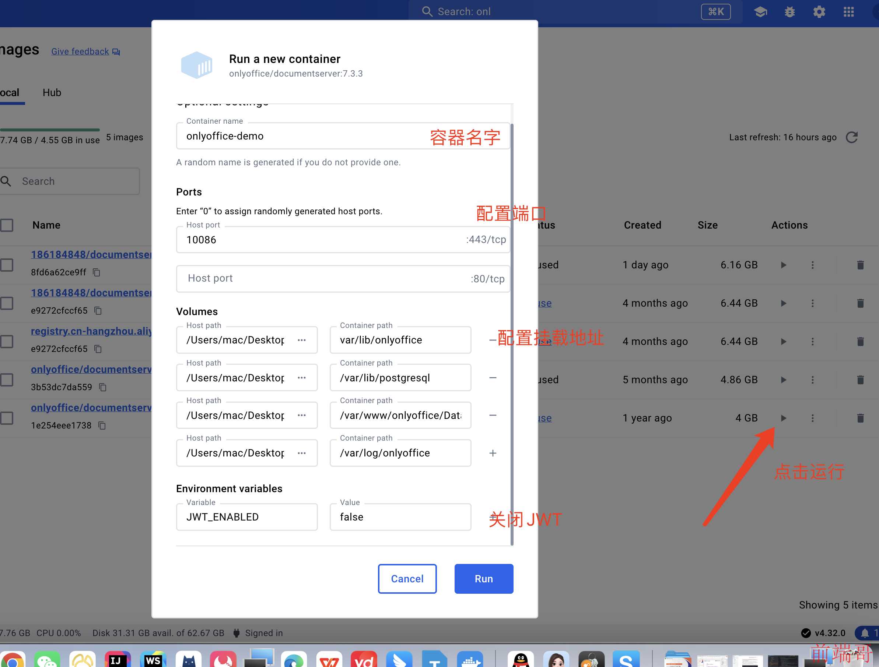Image resolution: width=879 pixels, height=667 pixels.
Task: Click the v4.32.0 version indicator
Action: point(823,633)
